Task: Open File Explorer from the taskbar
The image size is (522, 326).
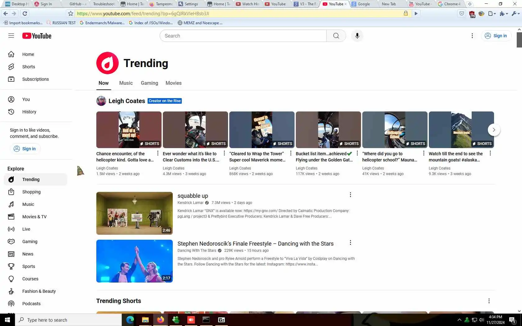Action: pyautogui.click(x=145, y=320)
